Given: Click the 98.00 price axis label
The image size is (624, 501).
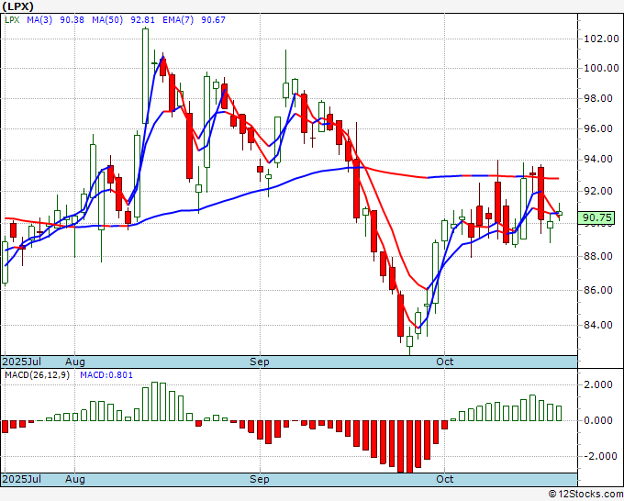Looking at the screenshot, I should pyautogui.click(x=598, y=99).
